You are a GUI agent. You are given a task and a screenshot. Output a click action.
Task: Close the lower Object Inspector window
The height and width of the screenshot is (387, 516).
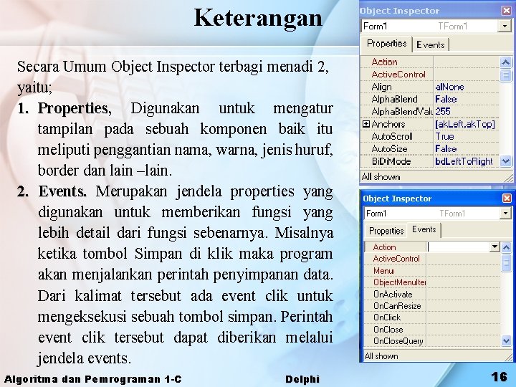pyautogui.click(x=507, y=198)
